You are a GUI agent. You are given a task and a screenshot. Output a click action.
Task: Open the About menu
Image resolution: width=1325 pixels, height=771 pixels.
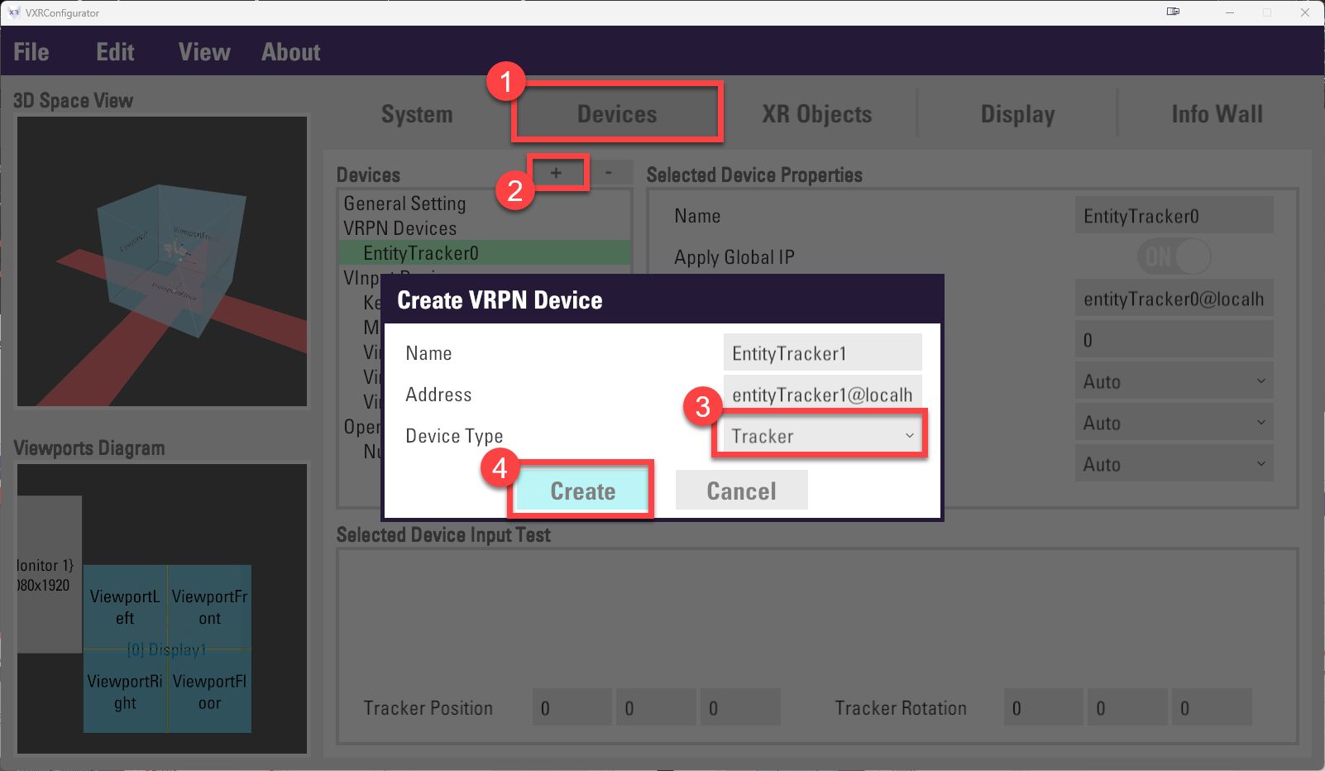[x=290, y=52]
